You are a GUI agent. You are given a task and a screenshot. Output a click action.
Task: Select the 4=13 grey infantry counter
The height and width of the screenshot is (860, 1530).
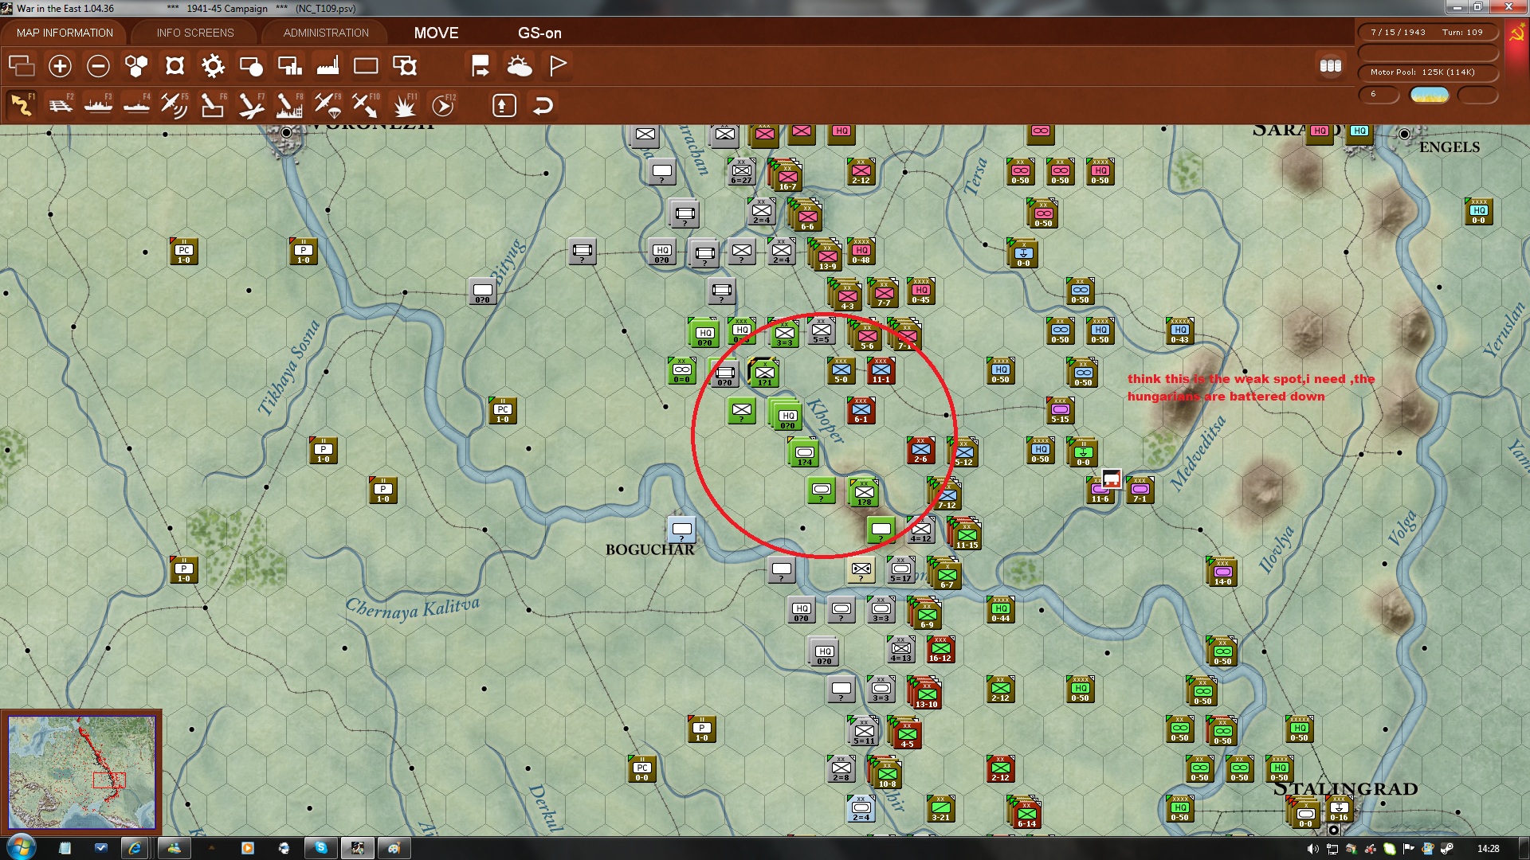900,649
